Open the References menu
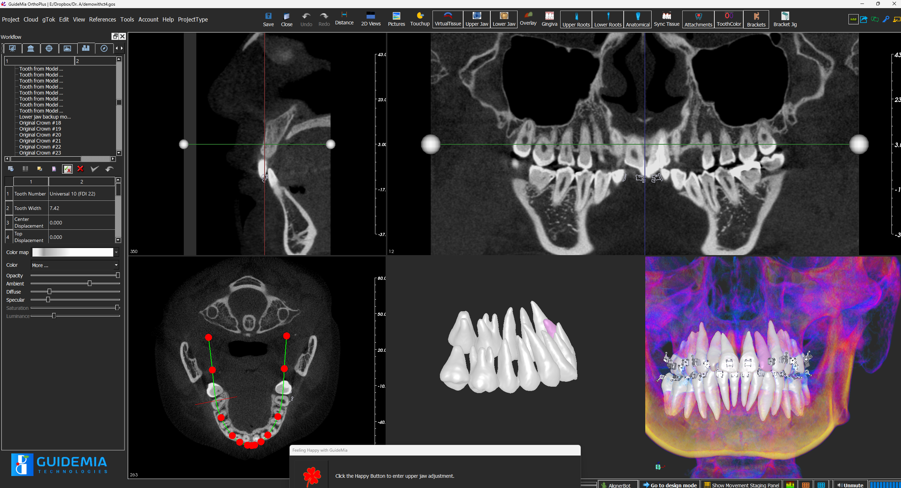901x488 pixels. pos(102,19)
